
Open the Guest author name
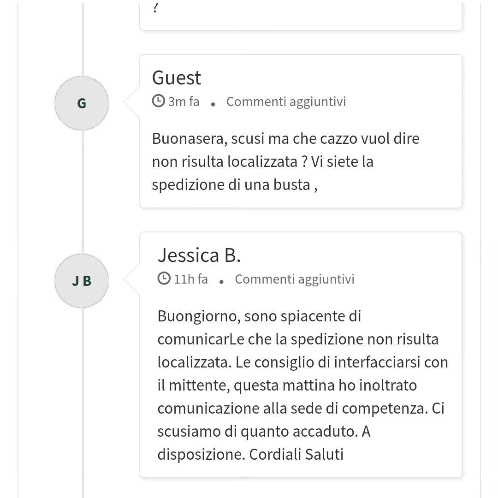pyautogui.click(x=177, y=78)
